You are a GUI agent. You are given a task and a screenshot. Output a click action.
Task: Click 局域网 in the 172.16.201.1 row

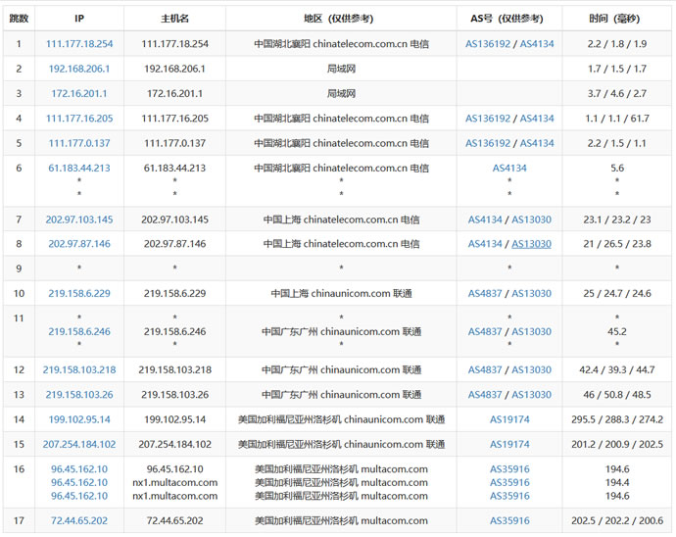tap(341, 94)
